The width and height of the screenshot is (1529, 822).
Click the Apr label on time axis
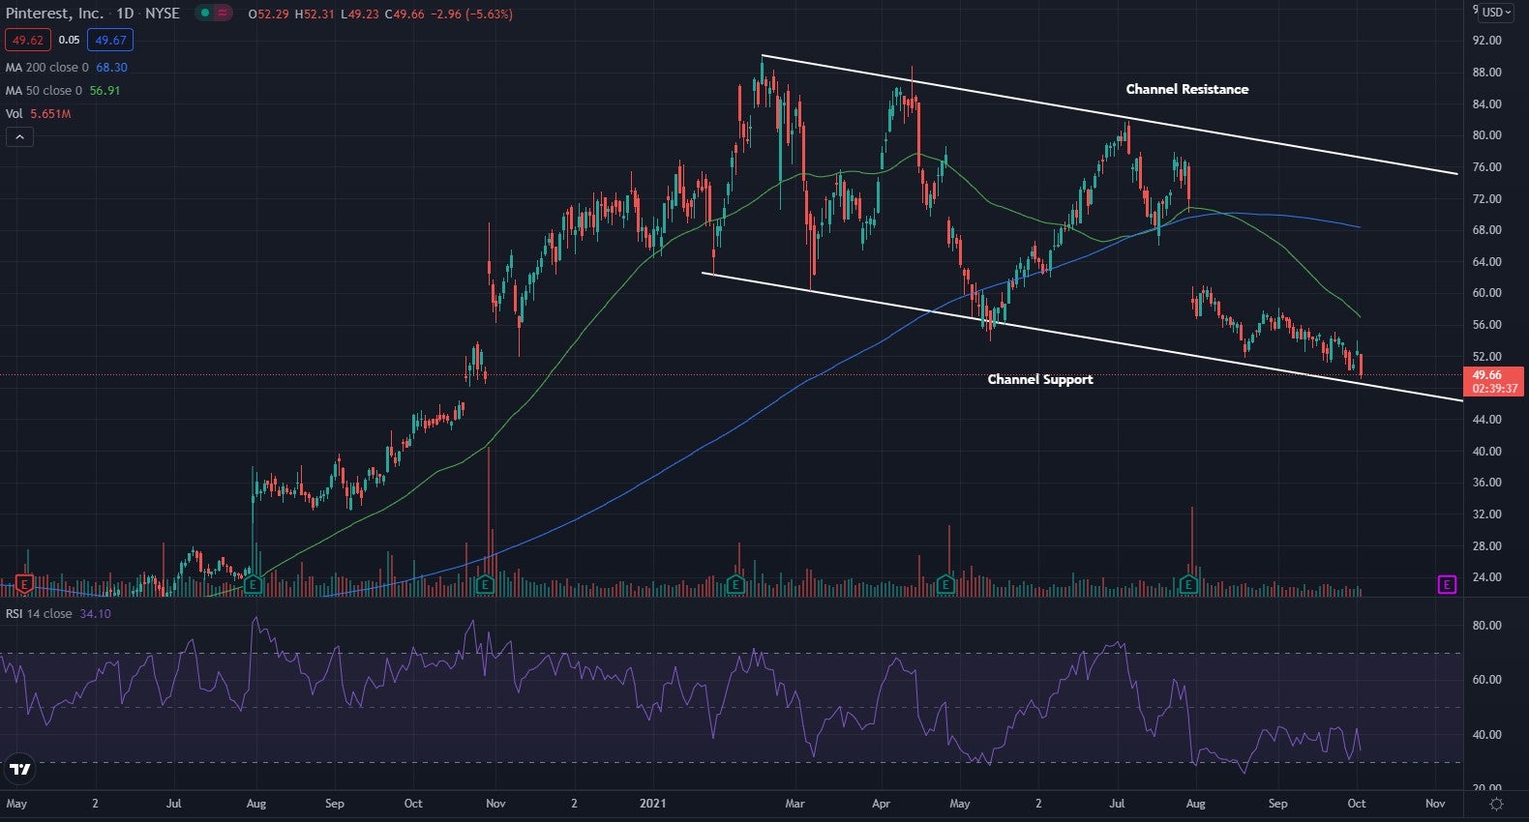point(881,804)
